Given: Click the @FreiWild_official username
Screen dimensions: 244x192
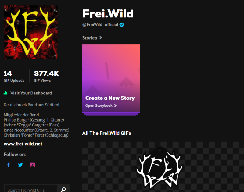Looking at the screenshot, I should 100,25.
